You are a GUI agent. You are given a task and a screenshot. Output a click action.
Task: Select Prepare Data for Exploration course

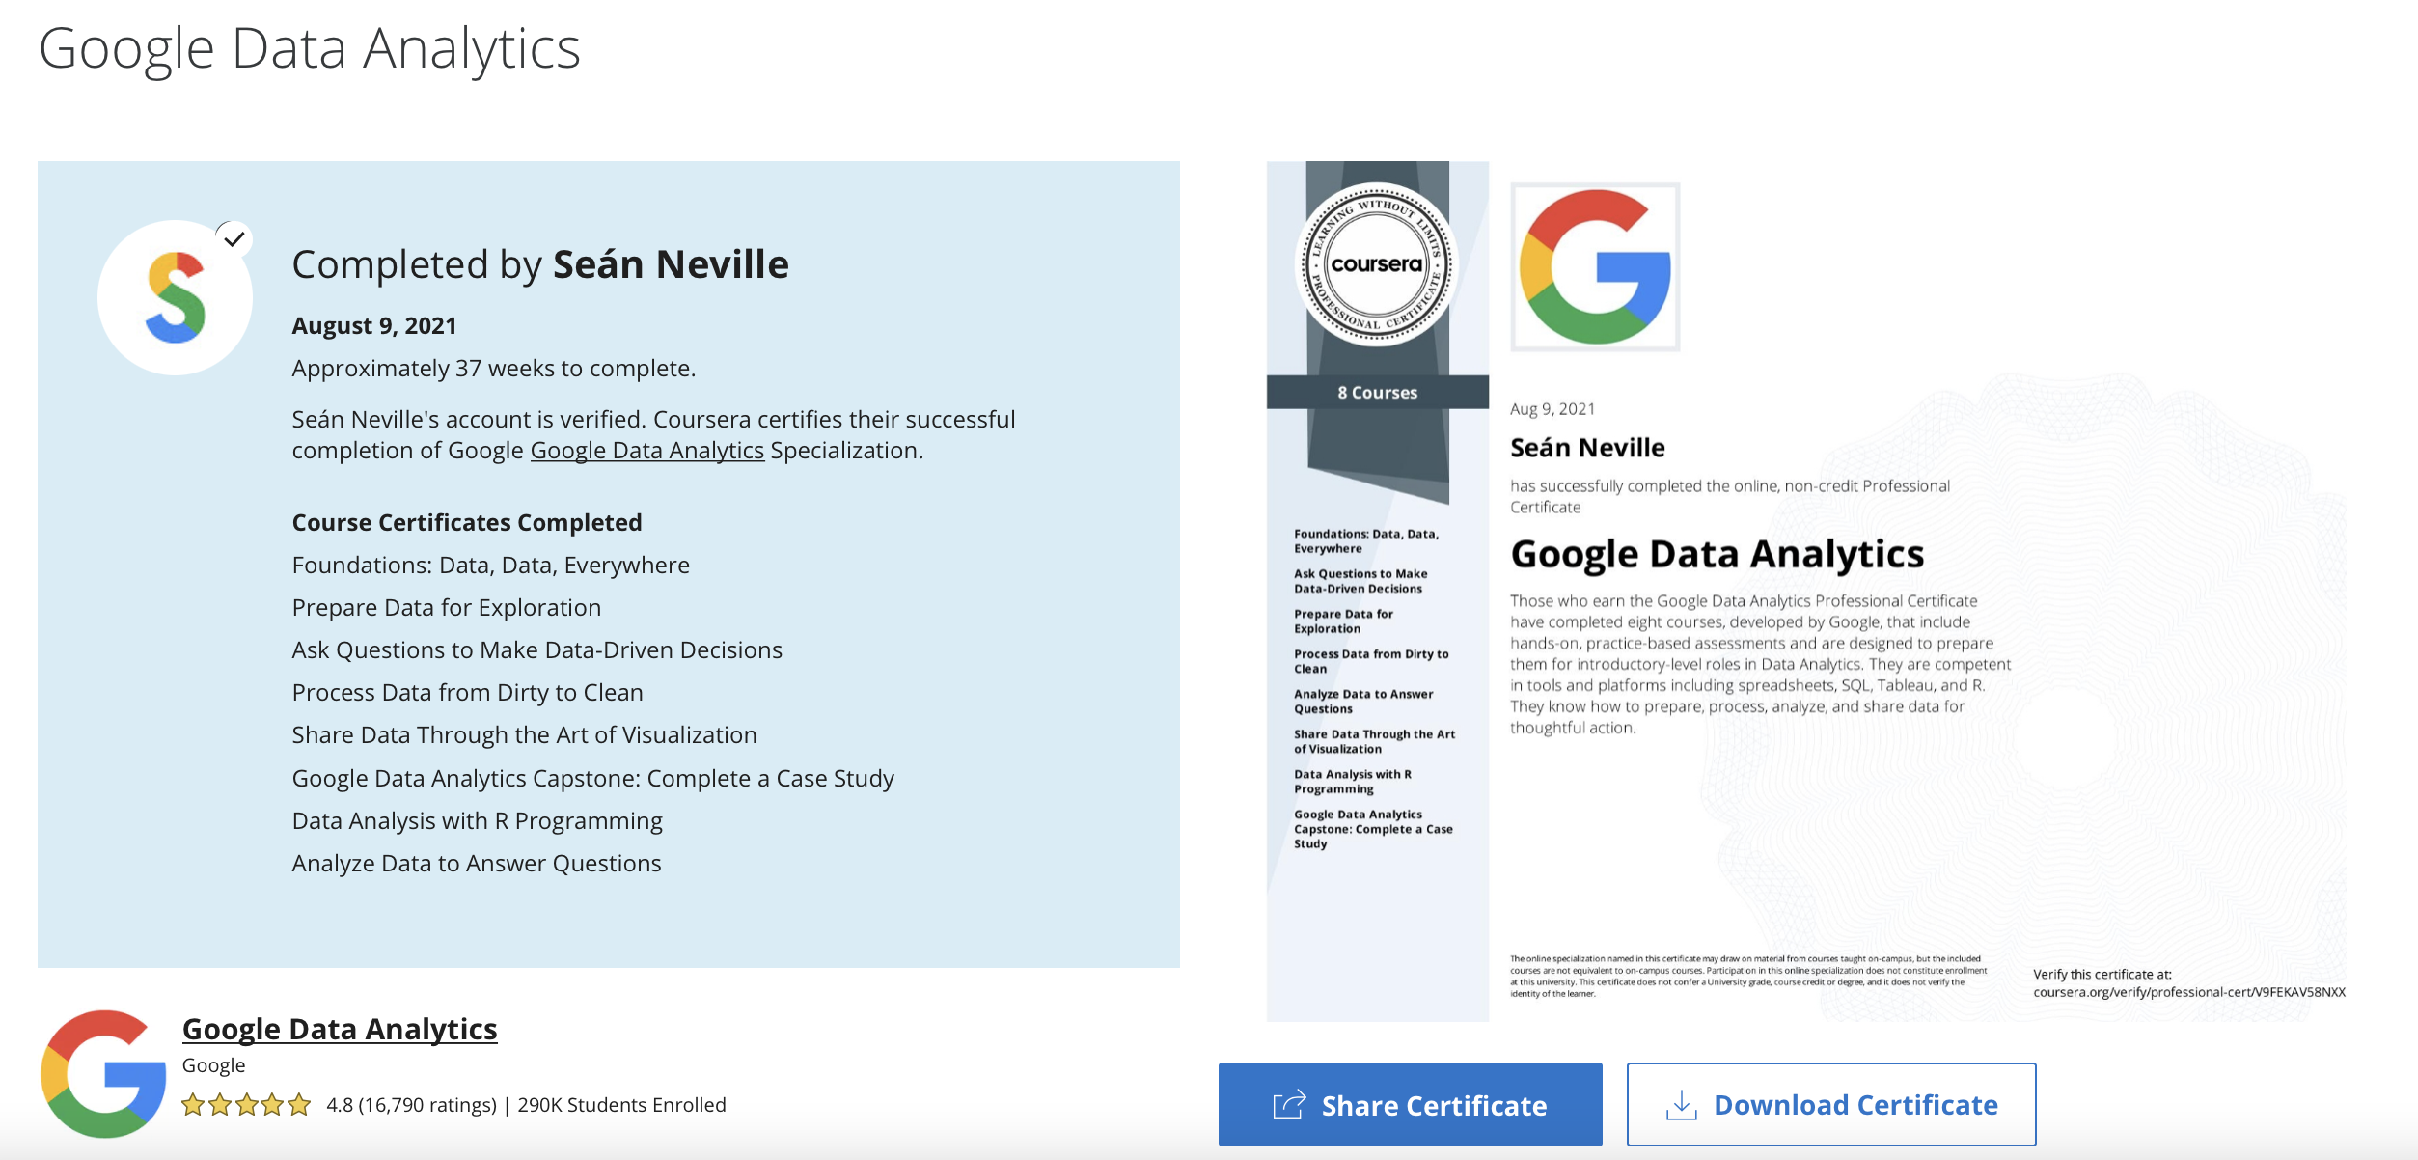tap(446, 608)
